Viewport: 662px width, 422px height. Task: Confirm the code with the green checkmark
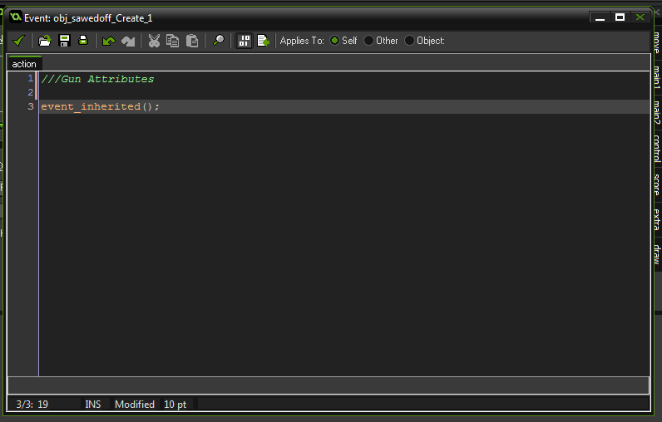point(19,41)
